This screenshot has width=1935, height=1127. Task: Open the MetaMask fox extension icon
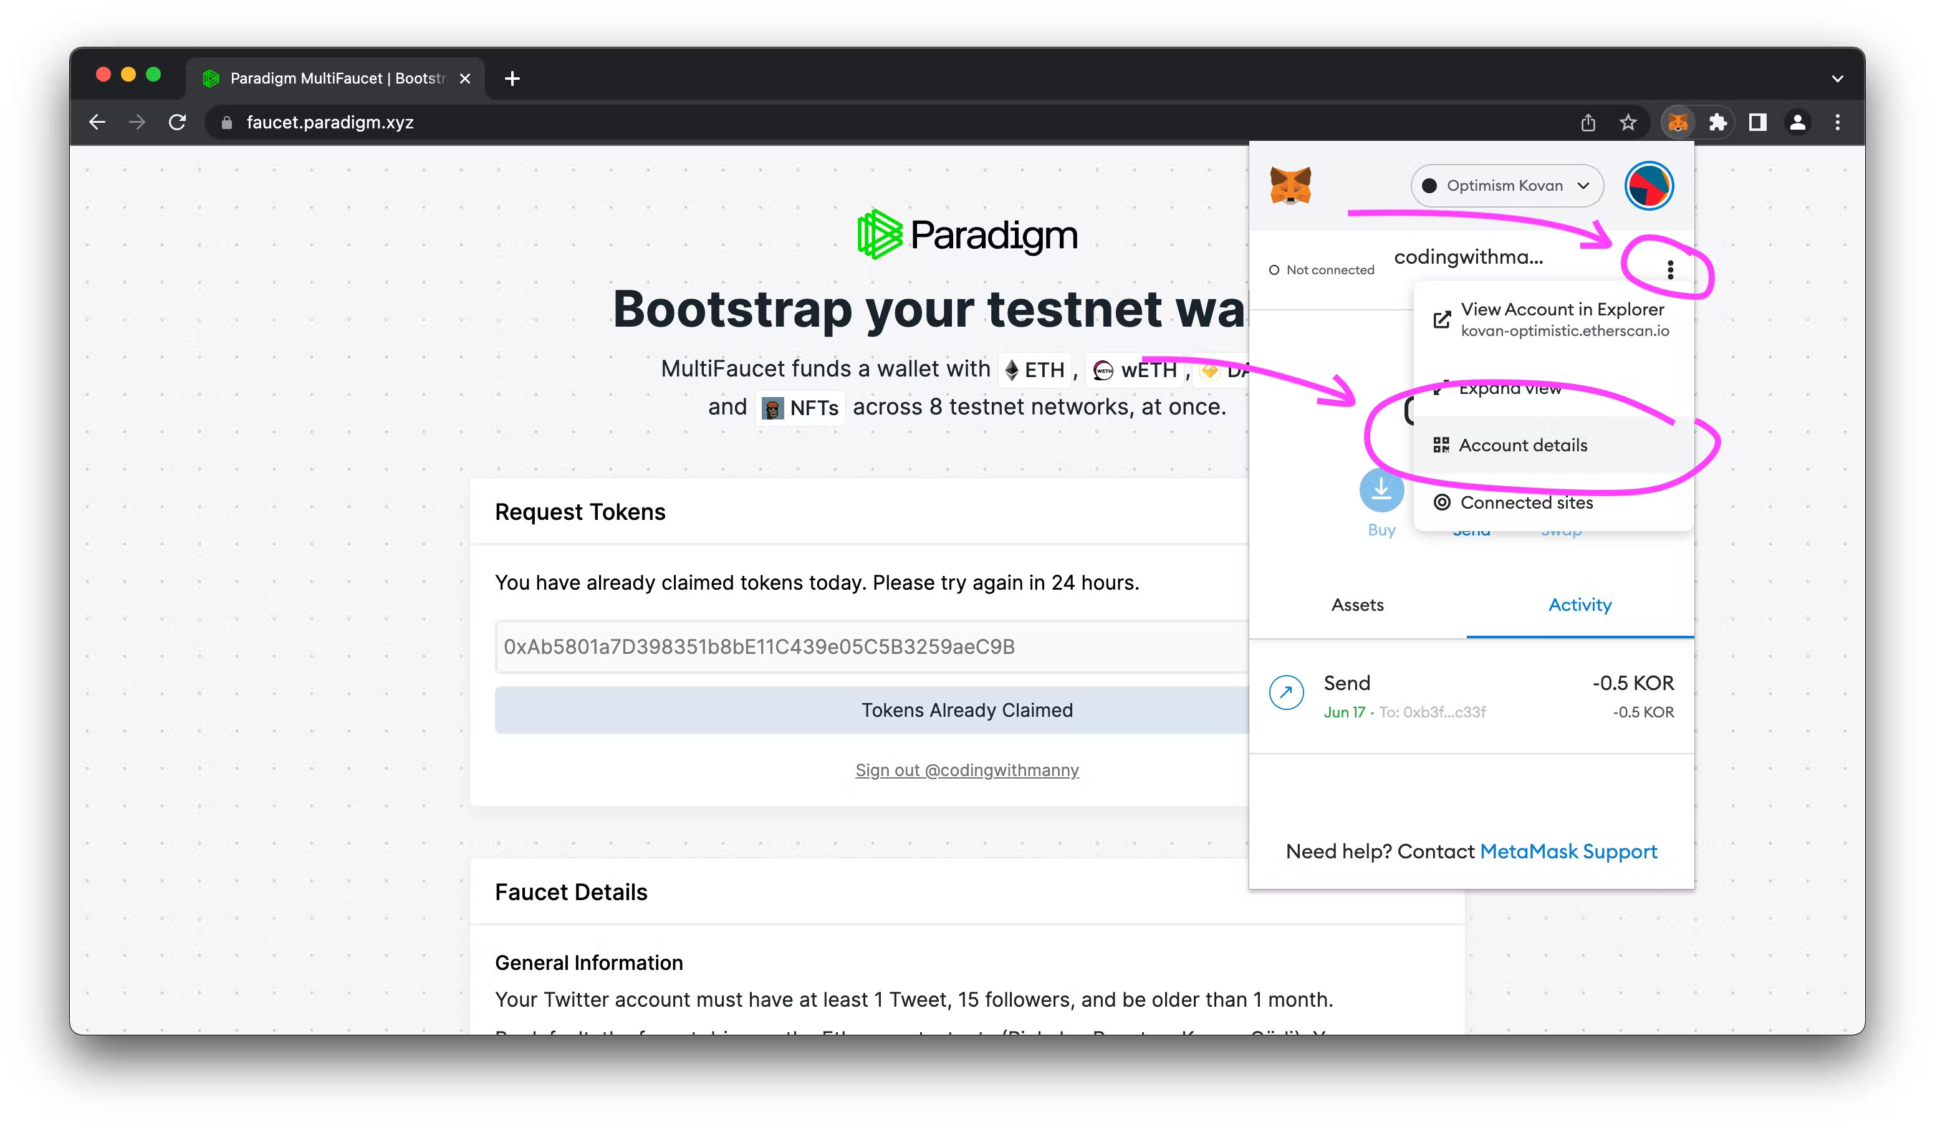click(x=1678, y=122)
